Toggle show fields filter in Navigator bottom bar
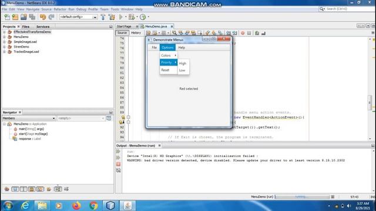 [15, 189]
